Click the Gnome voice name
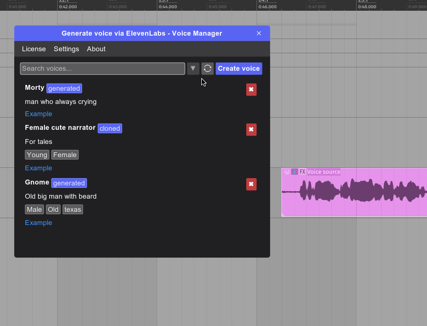The image size is (427, 326). pos(37,183)
